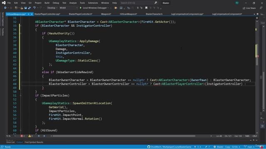Screen dimensions: 266x149
Task: Collapse the HasAuthority if block on line 35
Action: [21, 34]
